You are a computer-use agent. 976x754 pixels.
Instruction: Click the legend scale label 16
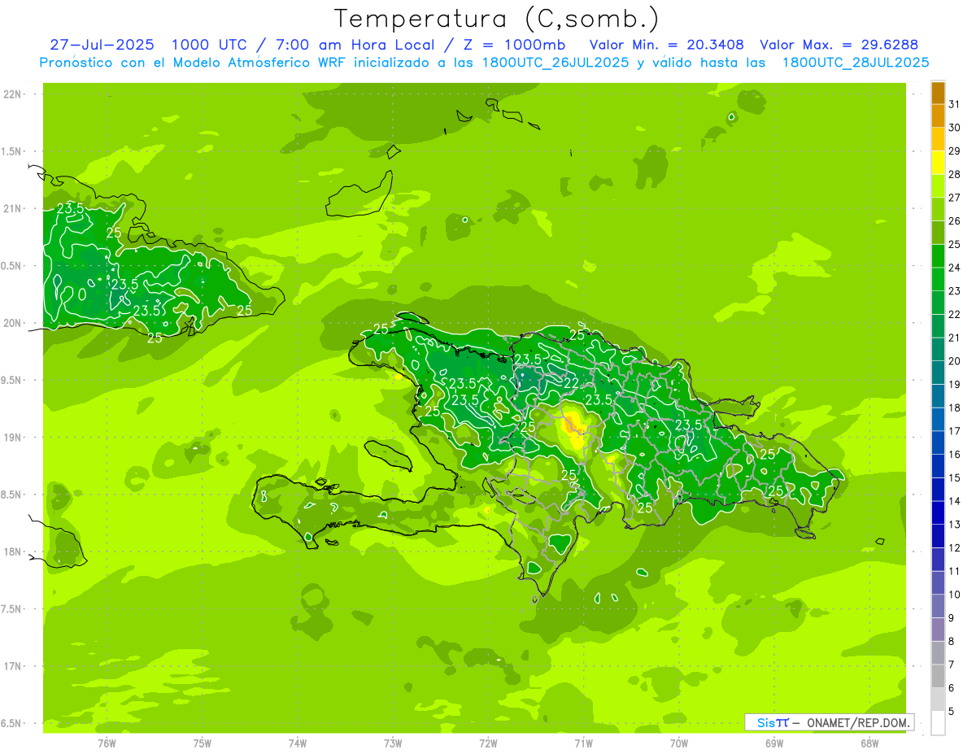pyautogui.click(x=954, y=455)
